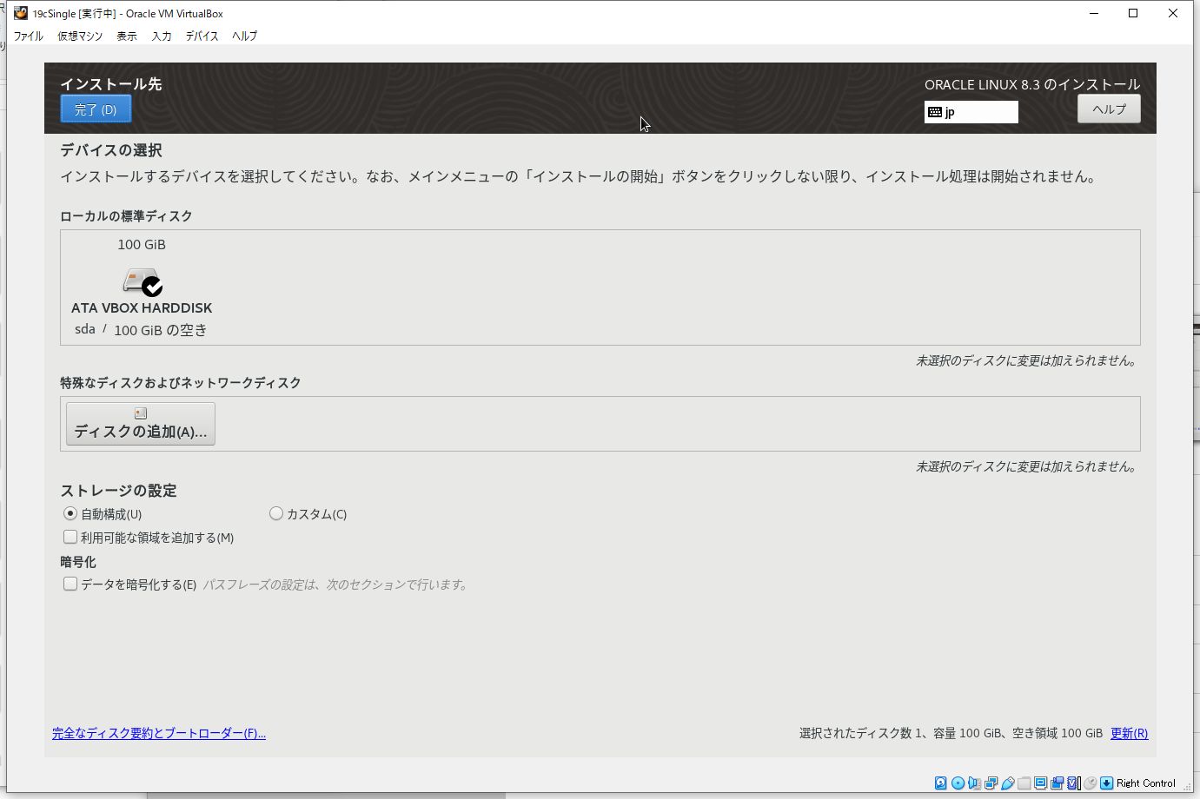
Task: Click the optical disc status icon
Action: 958,782
